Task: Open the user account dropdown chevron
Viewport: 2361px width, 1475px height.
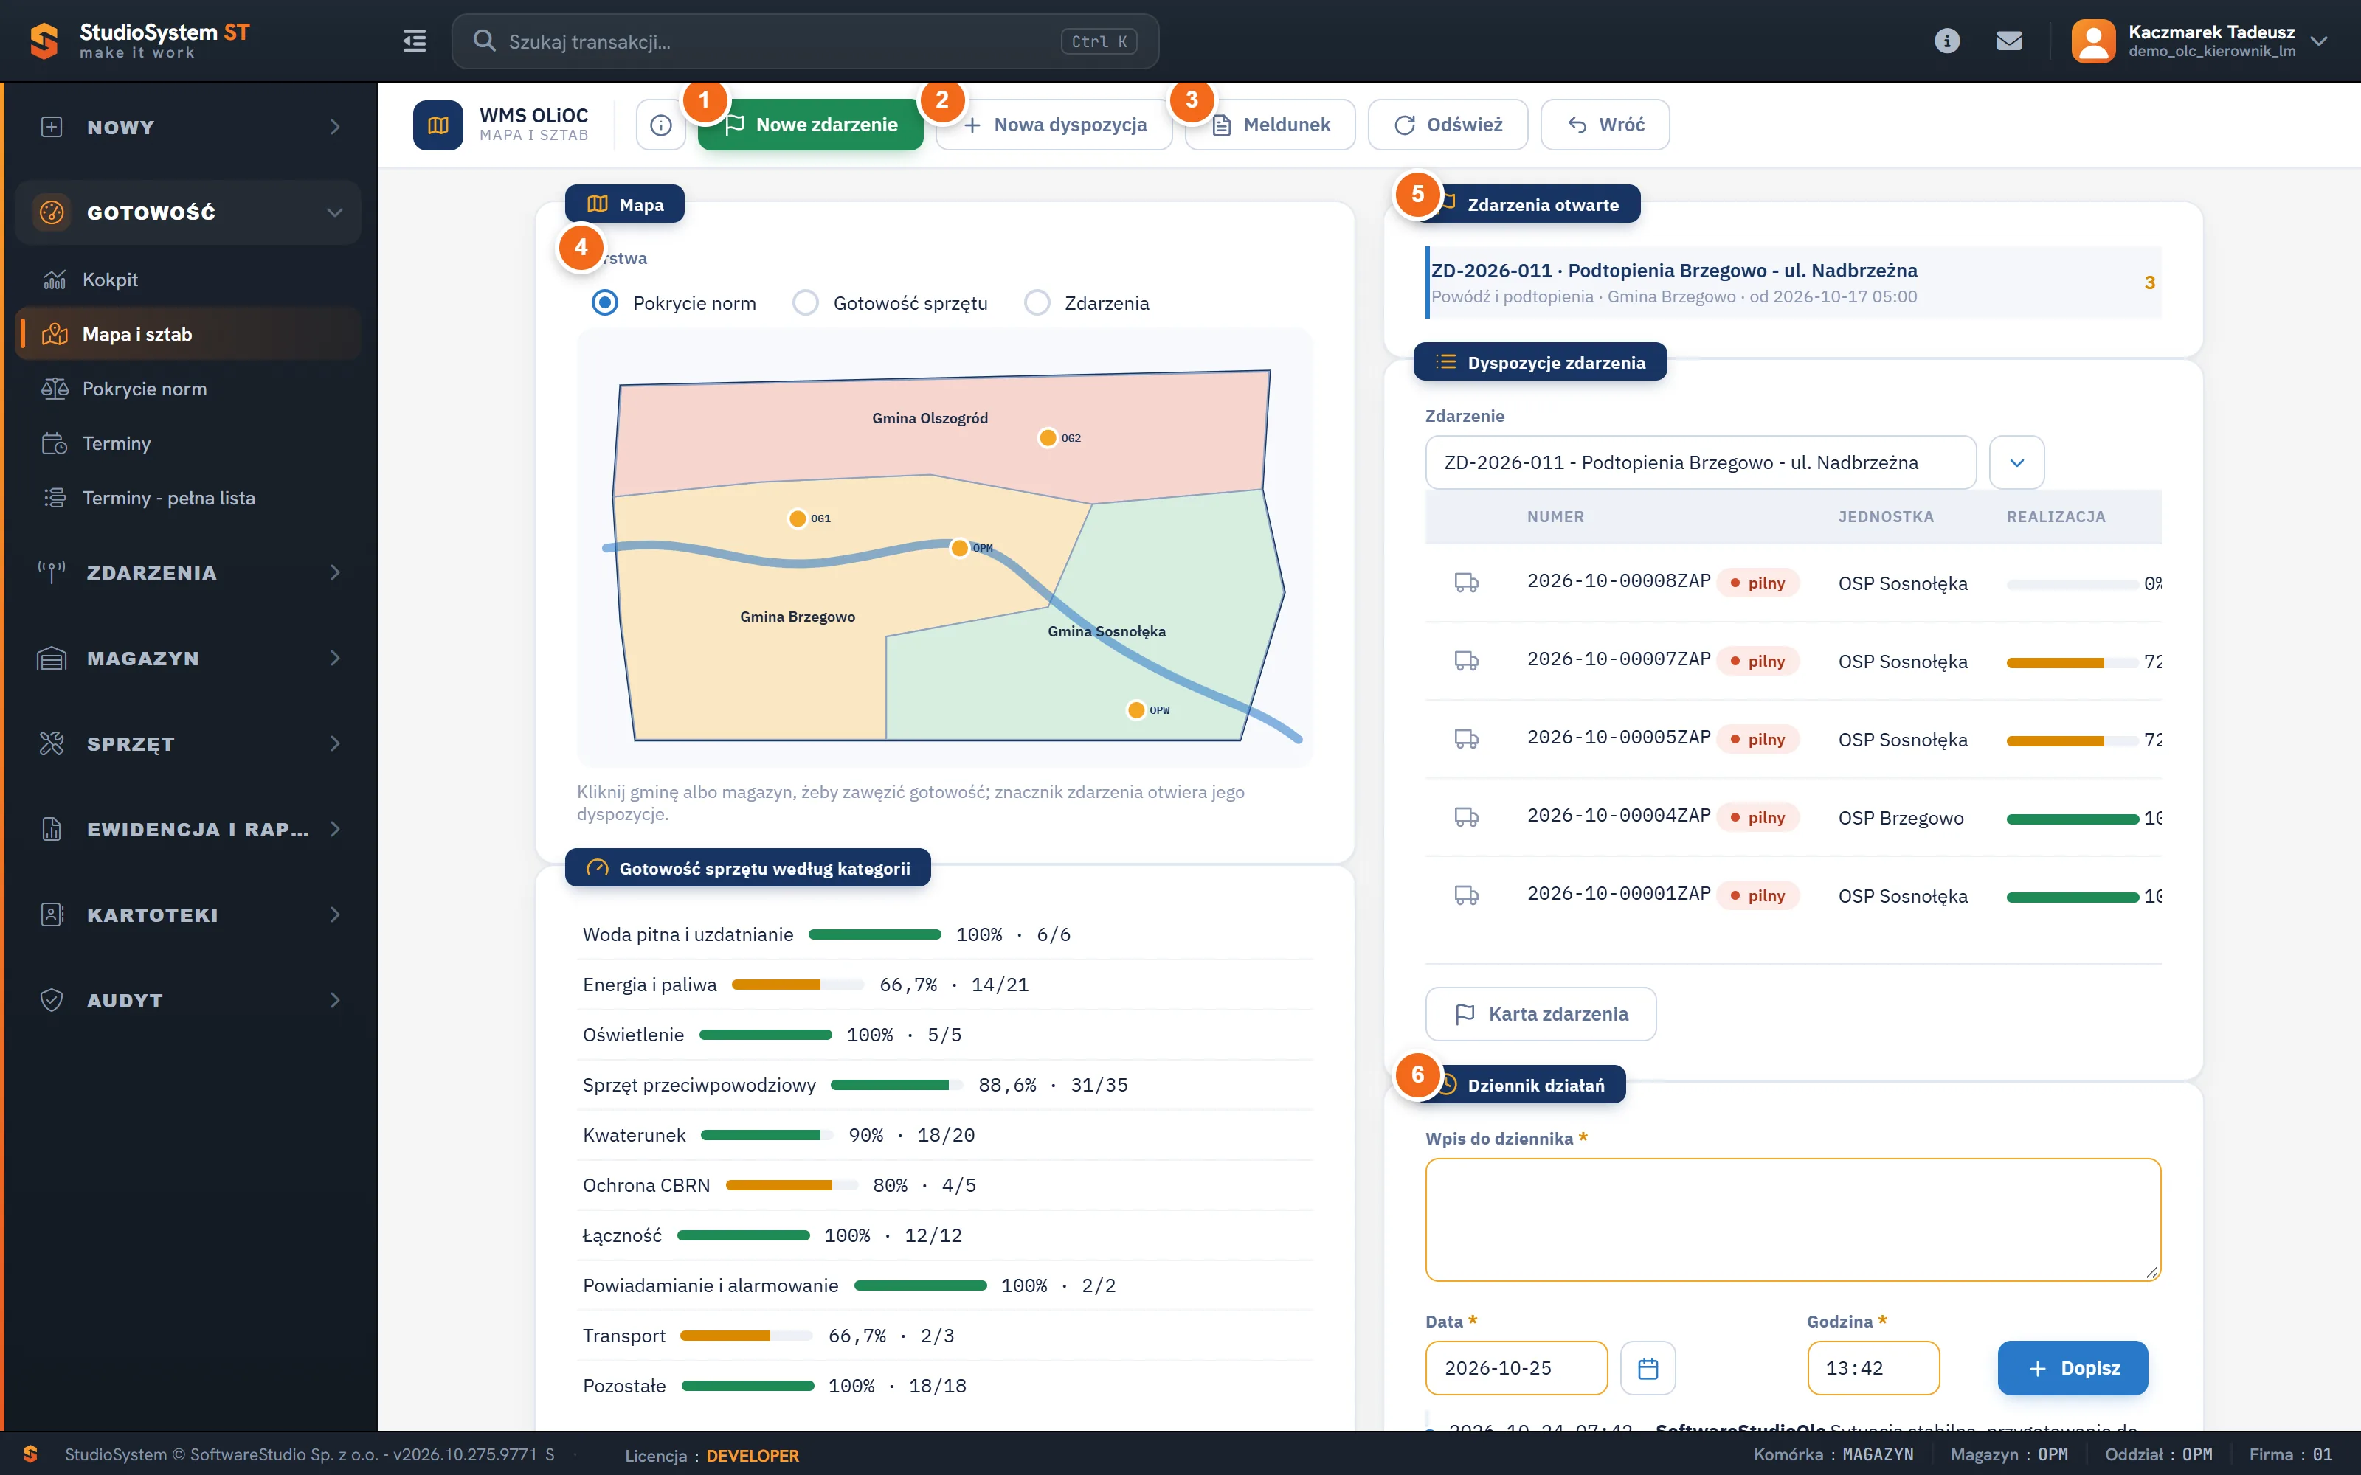Action: point(2319,41)
